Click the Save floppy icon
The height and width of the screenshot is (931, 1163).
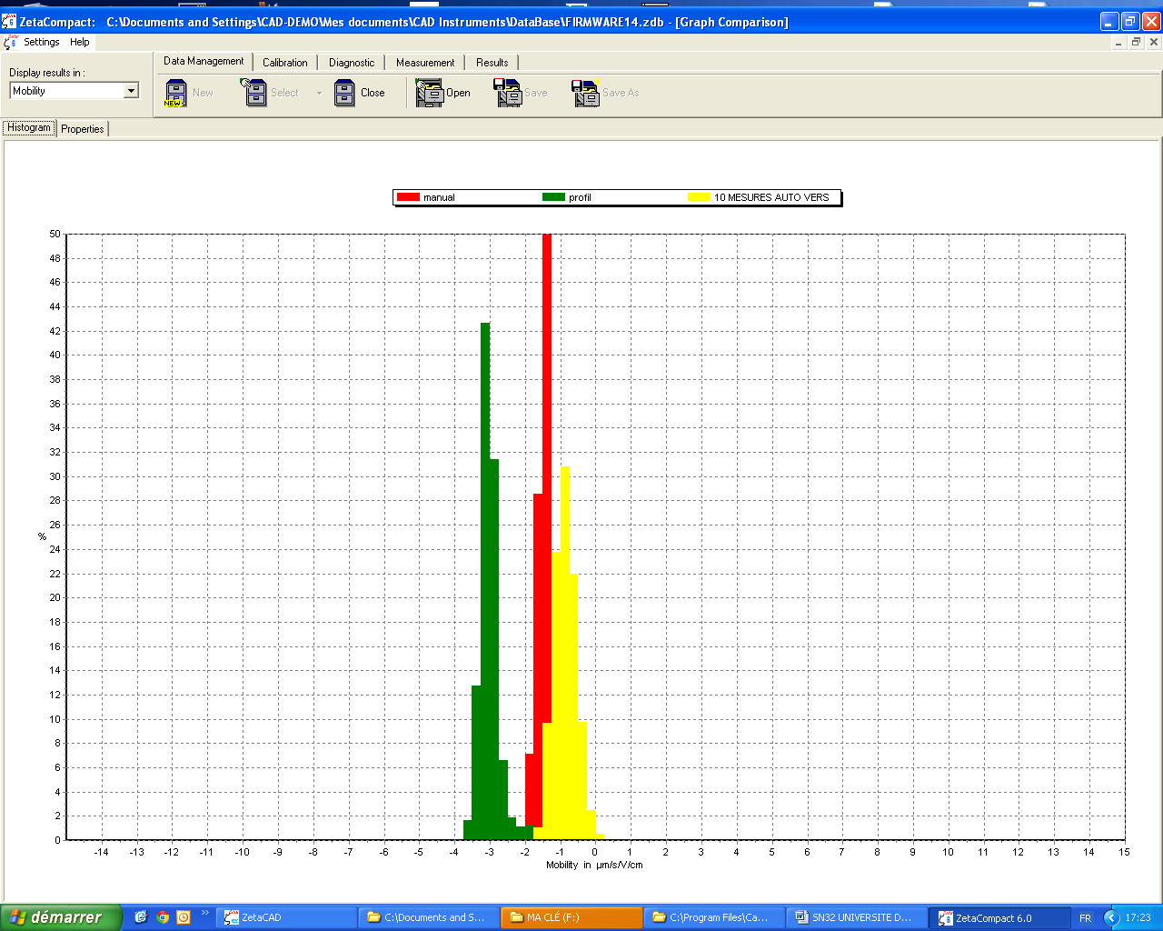(508, 93)
